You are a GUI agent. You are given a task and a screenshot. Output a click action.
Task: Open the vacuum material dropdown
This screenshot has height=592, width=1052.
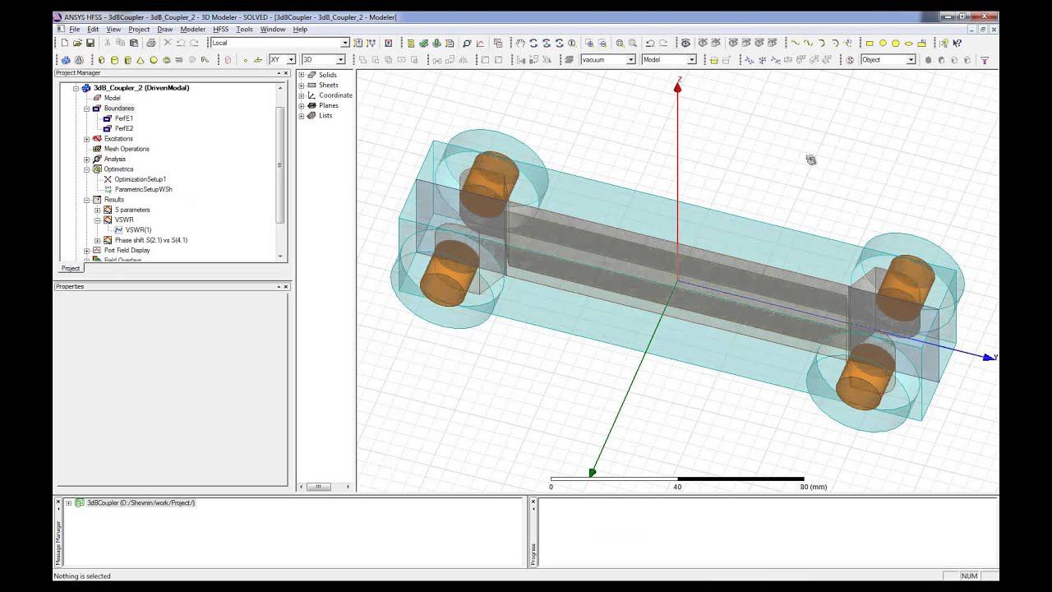click(630, 59)
